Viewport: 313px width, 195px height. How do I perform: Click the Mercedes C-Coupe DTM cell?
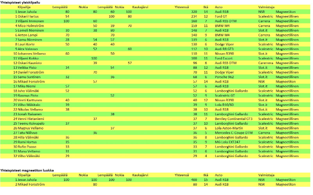pyautogui.click(x=234, y=133)
